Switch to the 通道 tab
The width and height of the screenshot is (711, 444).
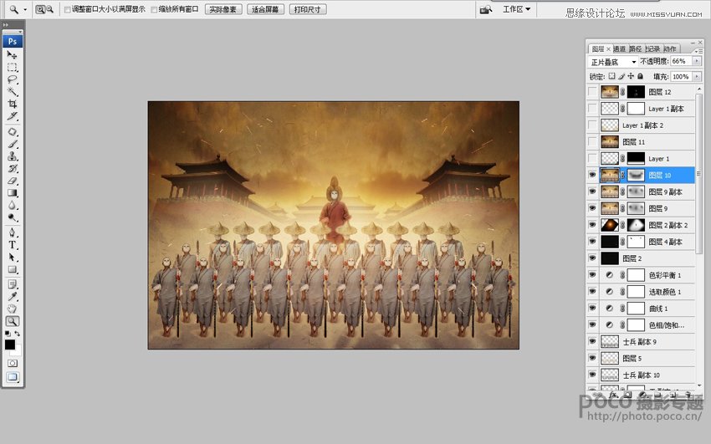point(619,49)
